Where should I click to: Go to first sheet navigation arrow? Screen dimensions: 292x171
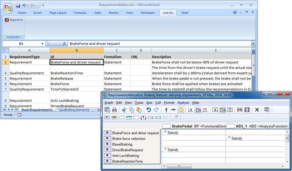(4, 110)
